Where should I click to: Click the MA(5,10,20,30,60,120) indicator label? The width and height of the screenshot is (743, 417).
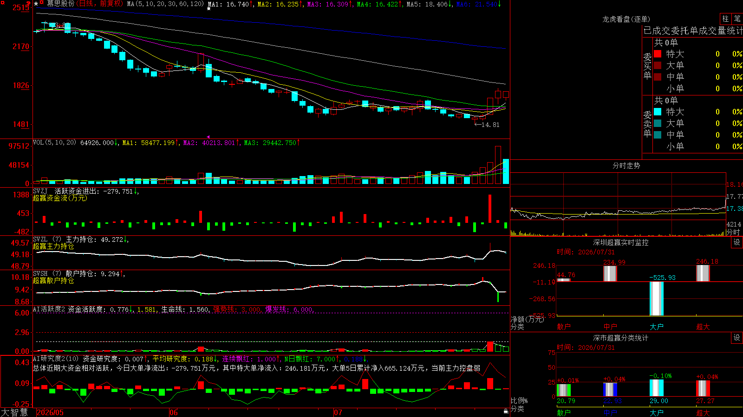pyautogui.click(x=165, y=4)
